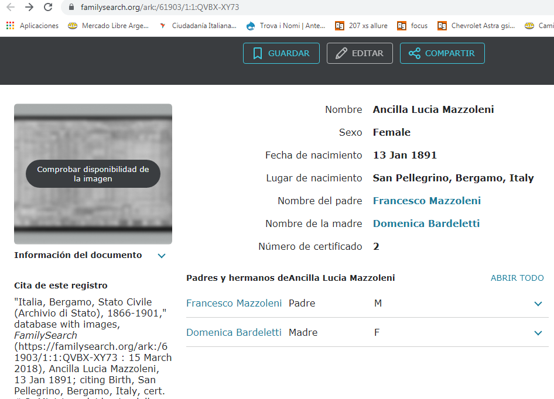Image resolution: width=554 pixels, height=399 pixels.
Task: Click the padlock site security icon
Action: 71,7
